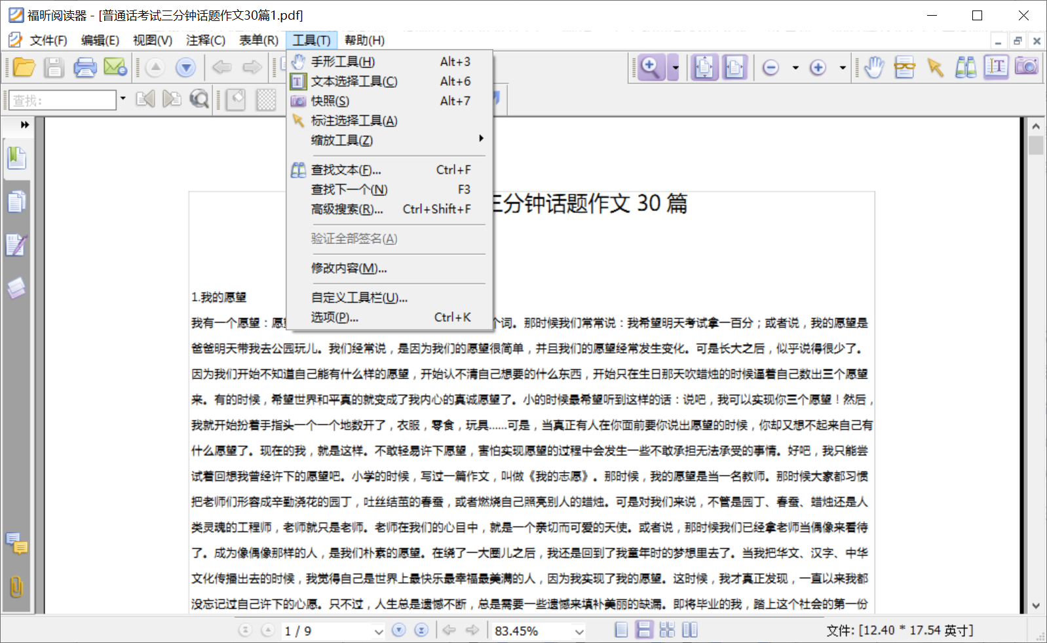The width and height of the screenshot is (1047, 643).
Task: Open the Bookmarks panel in sidebar
Action: click(x=16, y=158)
